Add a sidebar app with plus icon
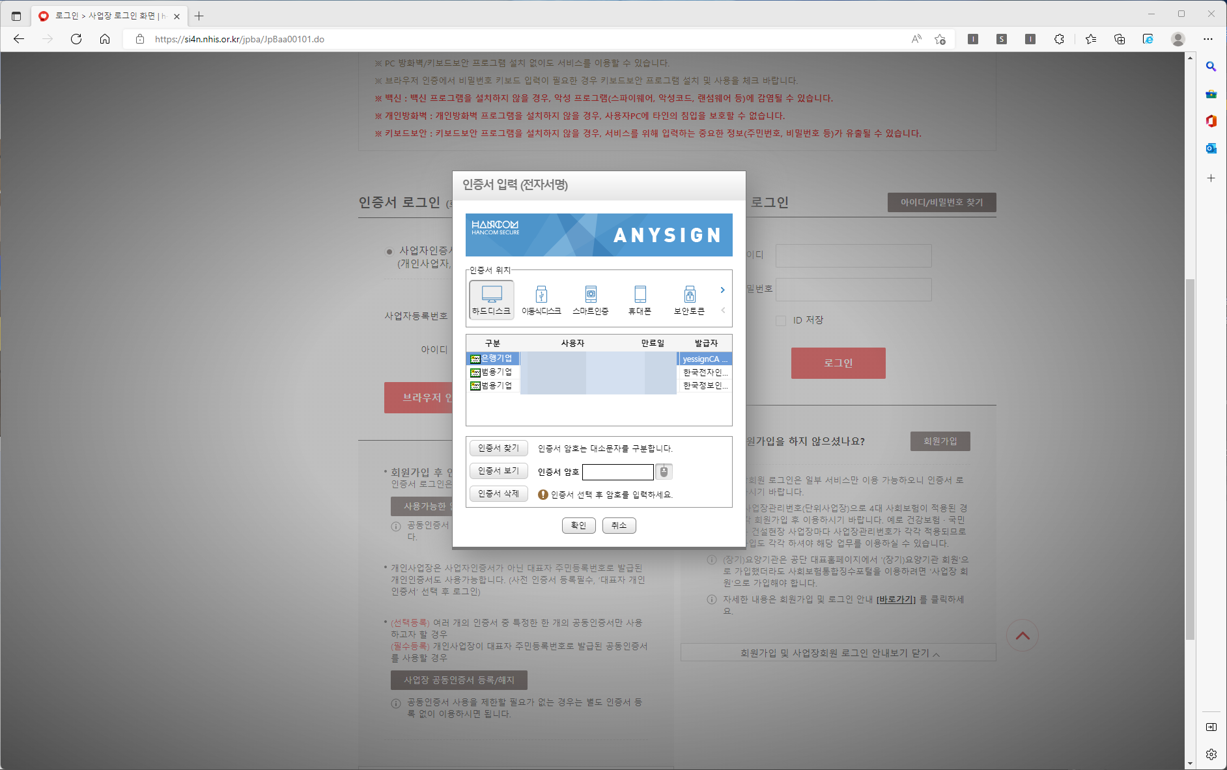This screenshot has height=770, width=1227. pos(1211,178)
